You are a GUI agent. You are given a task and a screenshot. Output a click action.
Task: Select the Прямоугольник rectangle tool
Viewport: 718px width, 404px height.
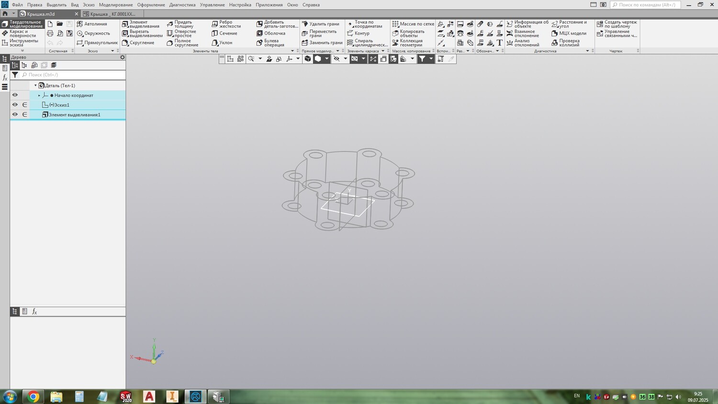(97, 43)
